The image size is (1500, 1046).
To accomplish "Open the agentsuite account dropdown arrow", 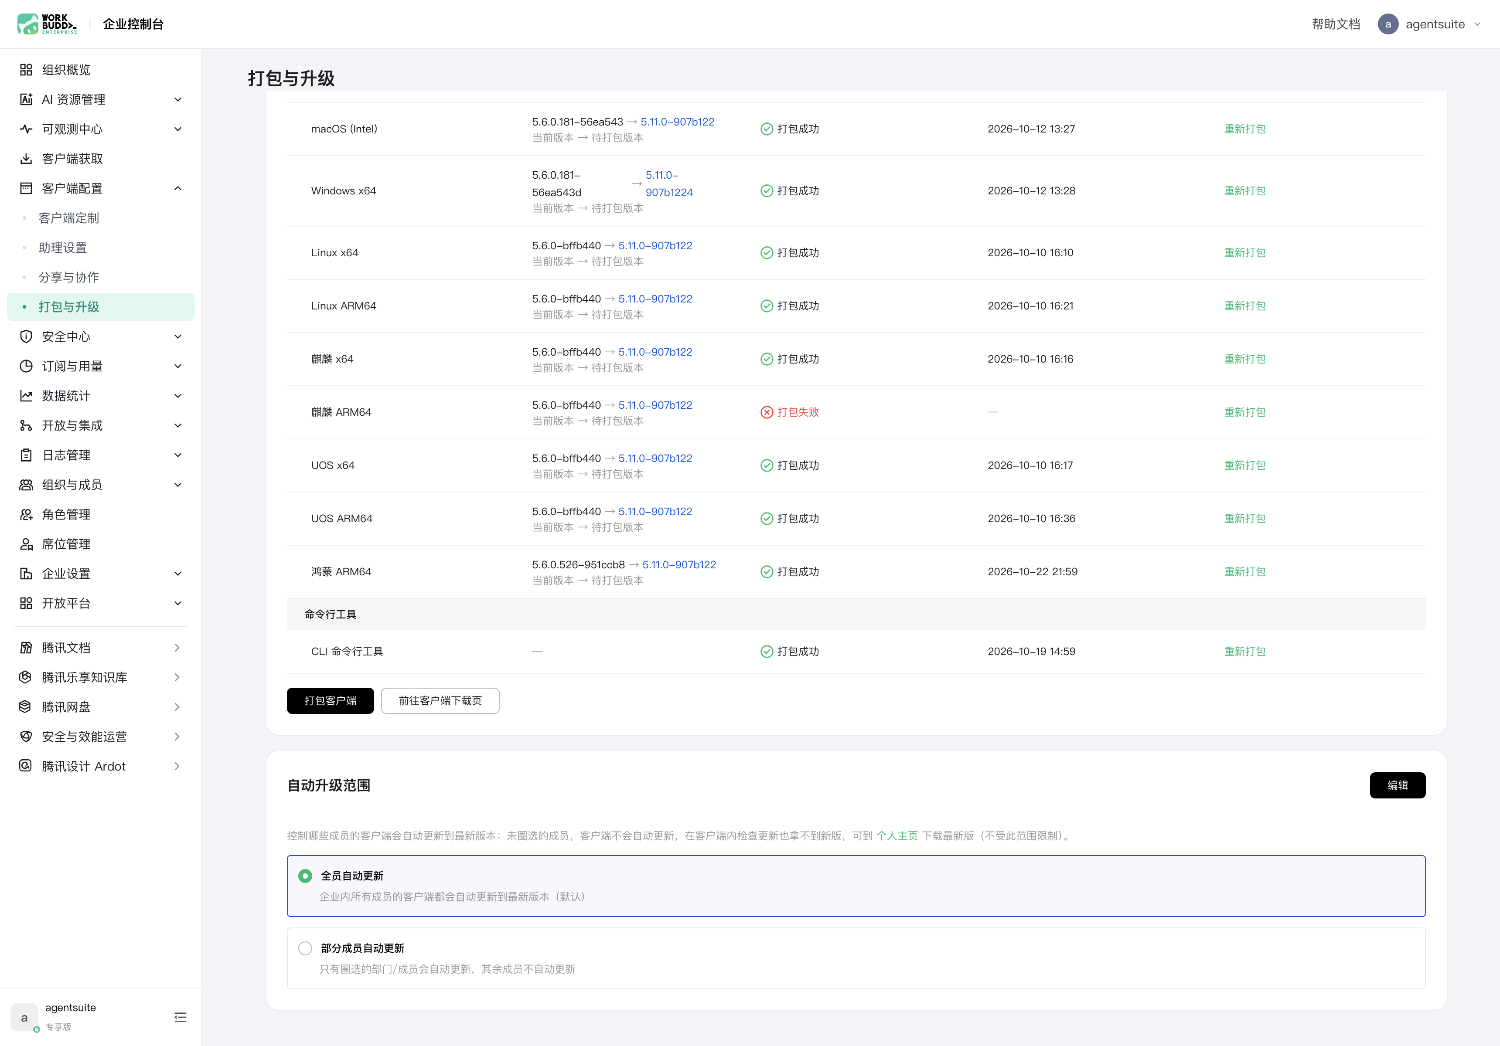I will pyautogui.click(x=1477, y=24).
